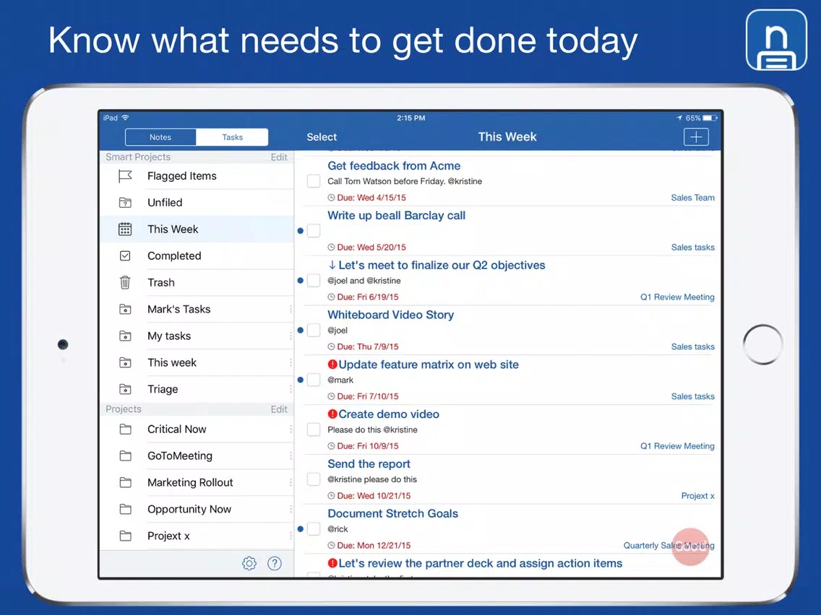Tap reorder handle beside Mark's Tasks

pos(291,310)
